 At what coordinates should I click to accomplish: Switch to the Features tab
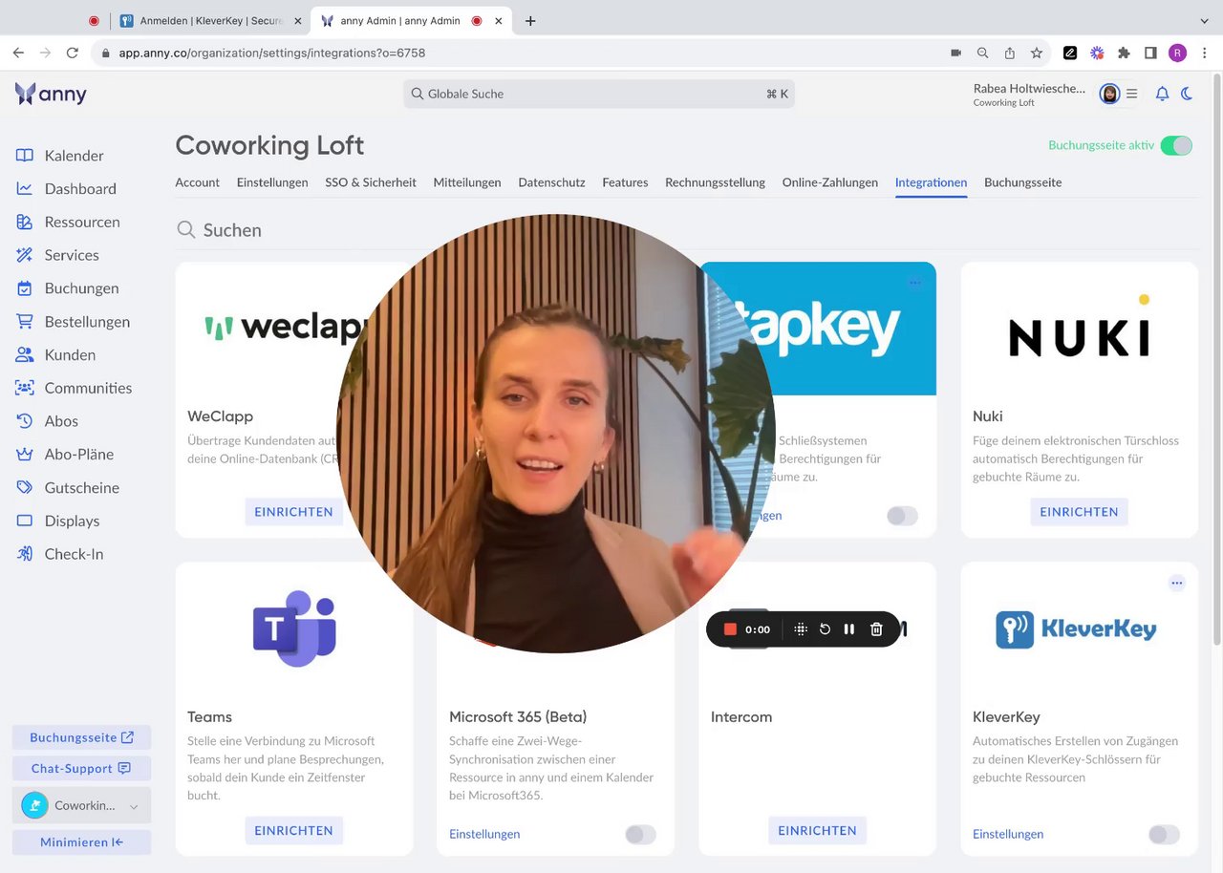[625, 182]
